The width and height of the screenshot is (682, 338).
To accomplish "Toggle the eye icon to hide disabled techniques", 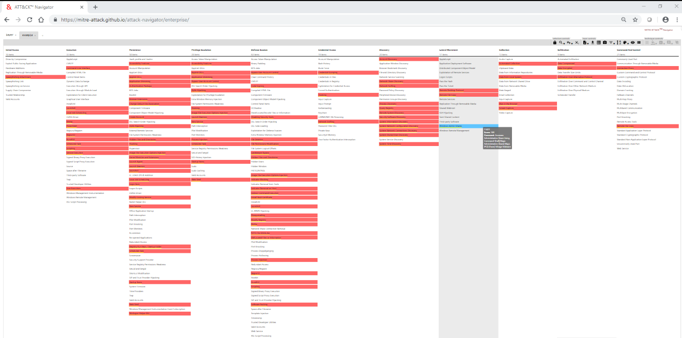I will [x=633, y=43].
